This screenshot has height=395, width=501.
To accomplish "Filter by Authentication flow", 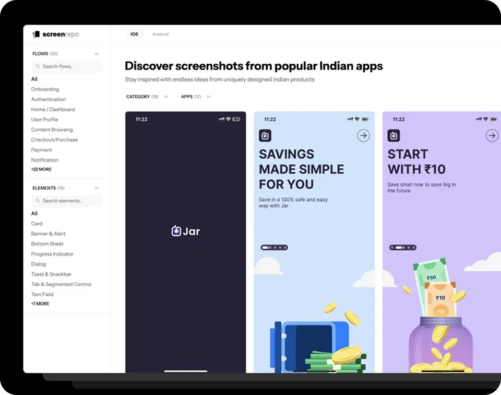I will click(48, 99).
